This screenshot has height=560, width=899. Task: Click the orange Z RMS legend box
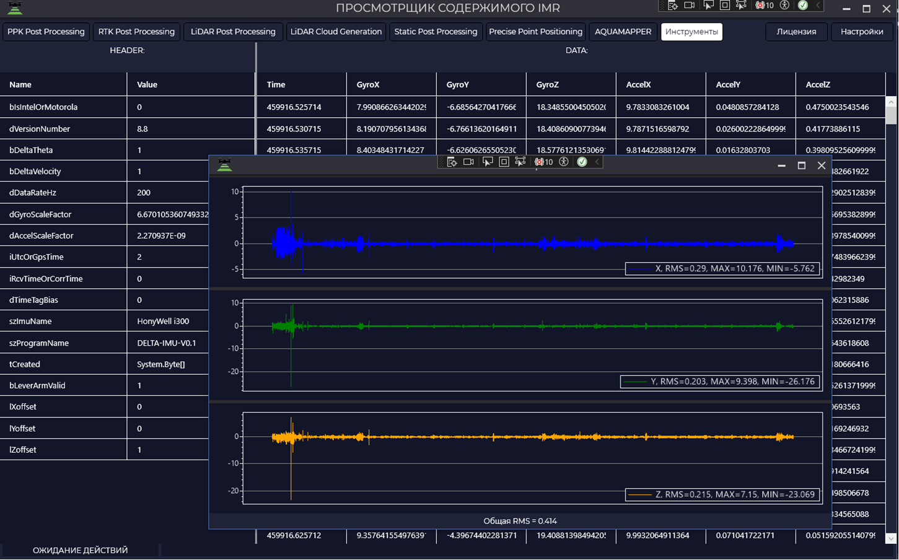[x=722, y=494]
